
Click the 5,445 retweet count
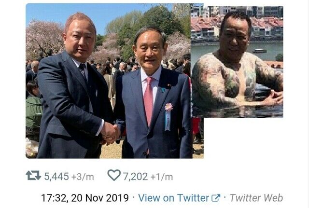(56, 177)
